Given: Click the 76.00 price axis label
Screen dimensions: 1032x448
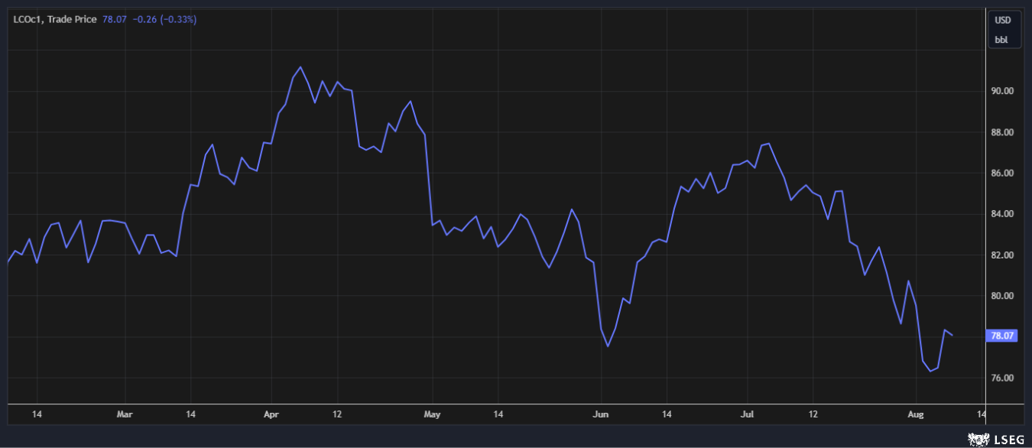Looking at the screenshot, I should pyautogui.click(x=1002, y=378).
